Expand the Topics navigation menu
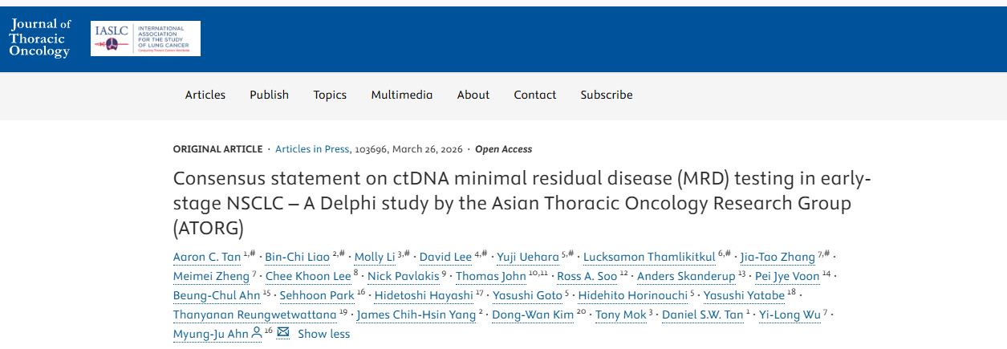This screenshot has height=349, width=1007. coord(330,95)
